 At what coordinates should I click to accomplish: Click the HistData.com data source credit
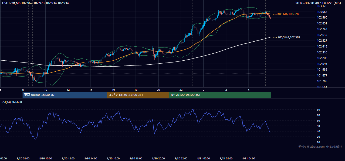point(320,147)
